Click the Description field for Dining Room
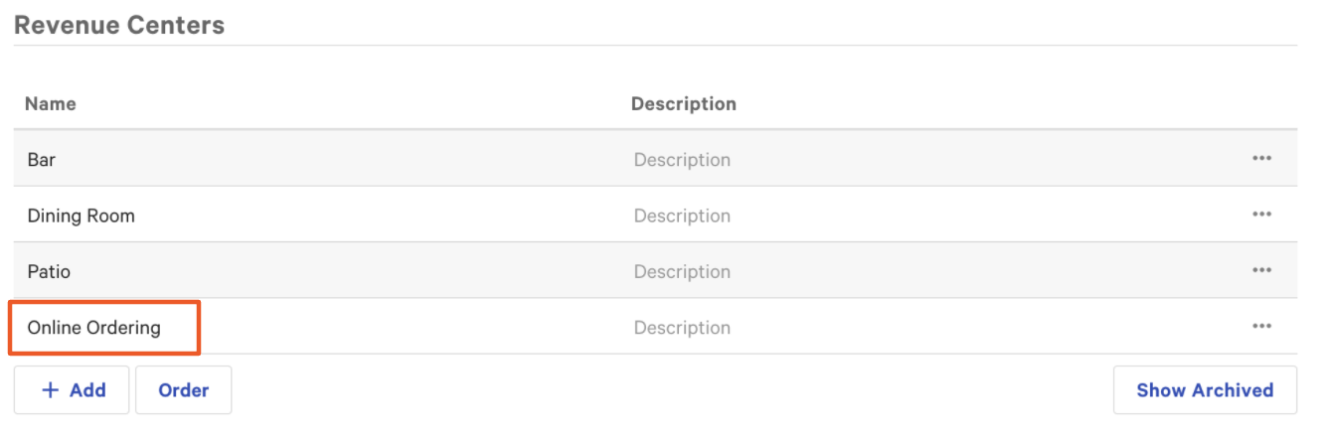1332x439 pixels. pos(682,216)
